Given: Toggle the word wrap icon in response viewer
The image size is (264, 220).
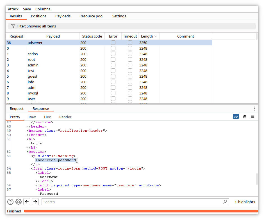Looking at the screenshot, I should (236, 116).
